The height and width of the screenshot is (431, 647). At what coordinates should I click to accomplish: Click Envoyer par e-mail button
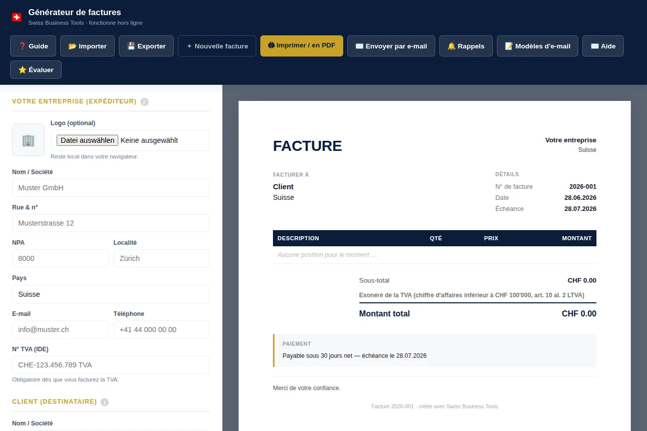(391, 46)
